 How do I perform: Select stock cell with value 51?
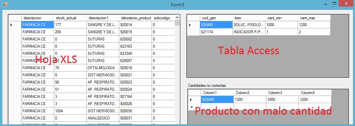click(70, 89)
